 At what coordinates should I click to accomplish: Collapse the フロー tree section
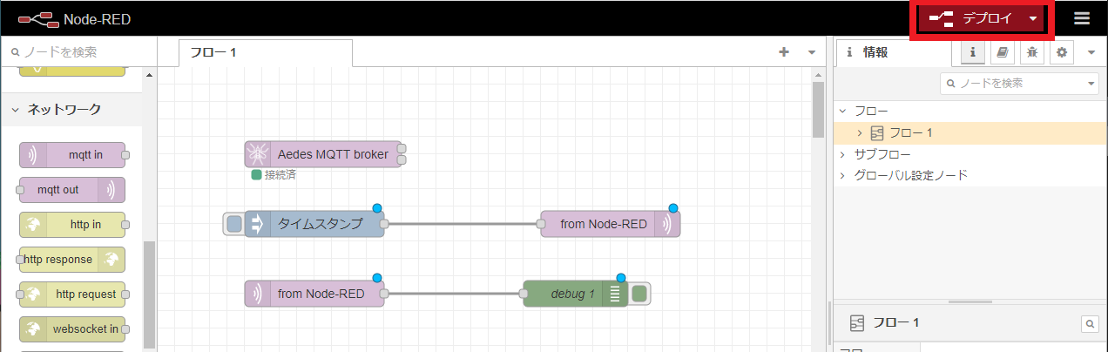coord(842,112)
